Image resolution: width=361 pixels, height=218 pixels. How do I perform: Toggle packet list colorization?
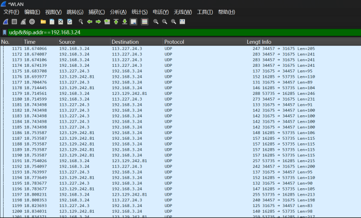tap(145, 21)
